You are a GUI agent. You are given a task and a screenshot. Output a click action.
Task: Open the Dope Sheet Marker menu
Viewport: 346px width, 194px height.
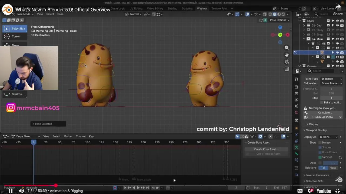[x=68, y=136]
